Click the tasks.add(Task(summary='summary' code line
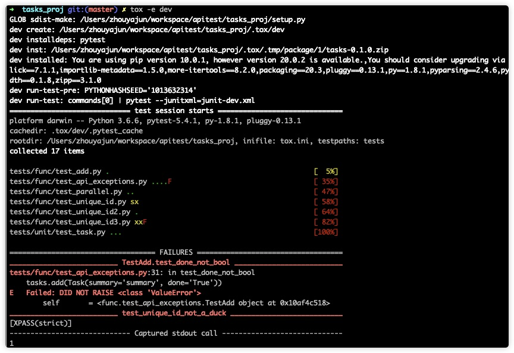514x353 pixels. [x=124, y=283]
